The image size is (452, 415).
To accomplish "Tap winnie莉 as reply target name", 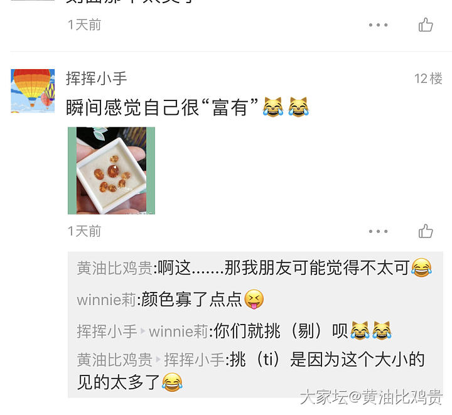I will [178, 331].
